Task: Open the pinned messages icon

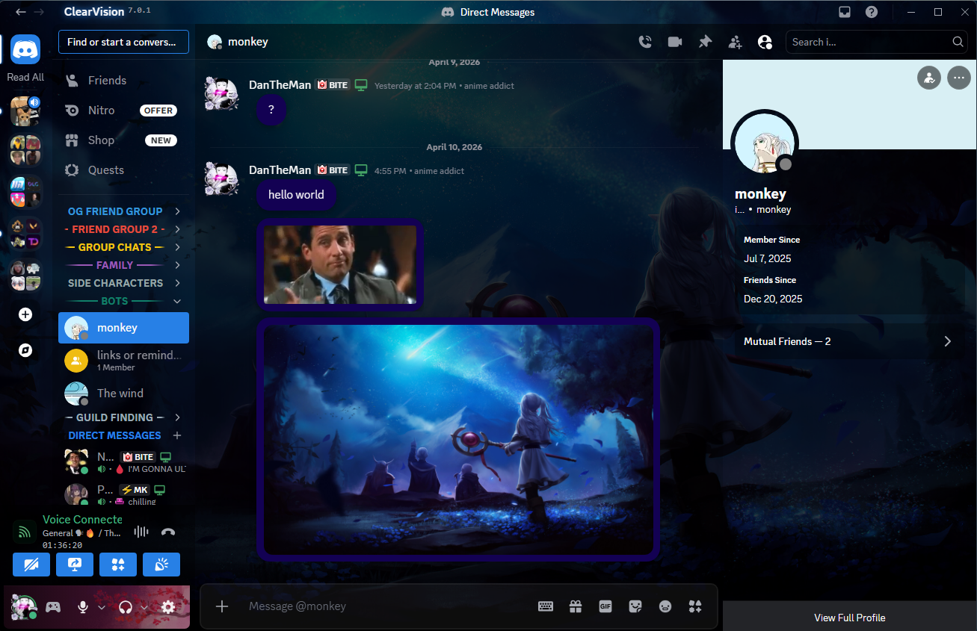Action: [x=705, y=42]
